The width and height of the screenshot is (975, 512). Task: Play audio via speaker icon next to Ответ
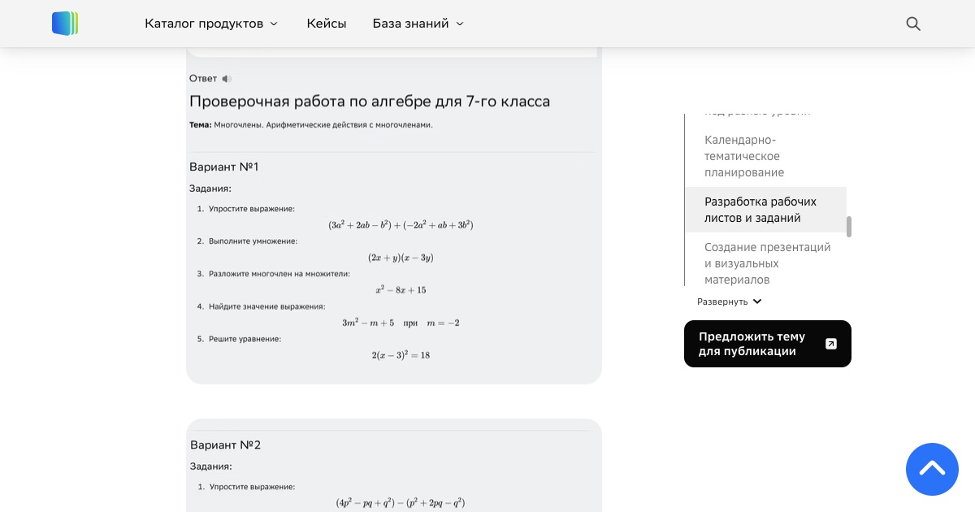(x=227, y=79)
